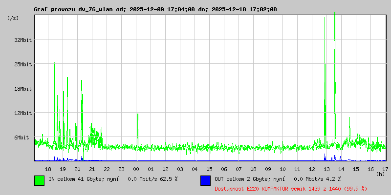The image size is (391, 195).
Task: Click the '18' hour label on x-axis
Action: click(x=48, y=169)
